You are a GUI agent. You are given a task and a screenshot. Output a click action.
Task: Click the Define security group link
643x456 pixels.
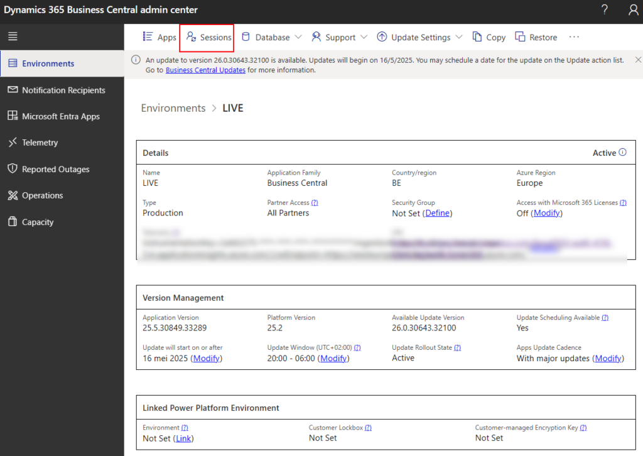437,213
